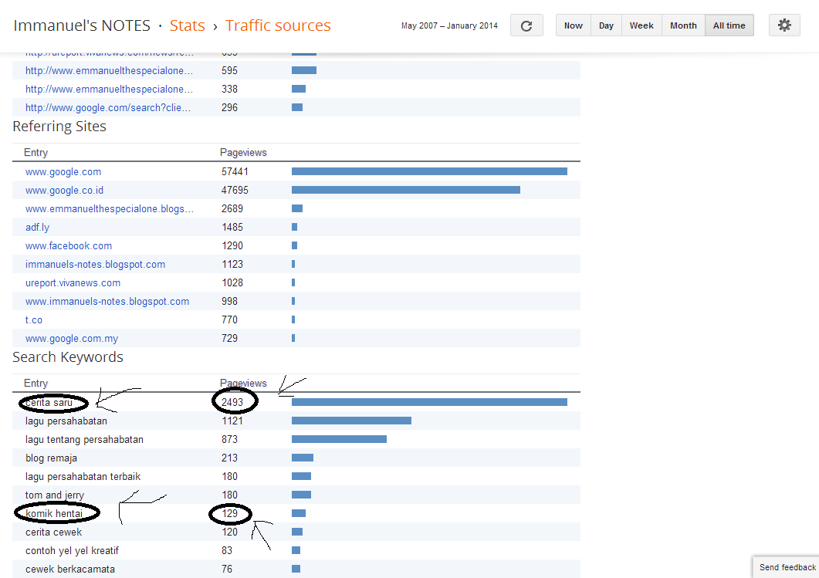The width and height of the screenshot is (819, 578).
Task: Open the www.google.co.id referrer link
Action: click(64, 191)
